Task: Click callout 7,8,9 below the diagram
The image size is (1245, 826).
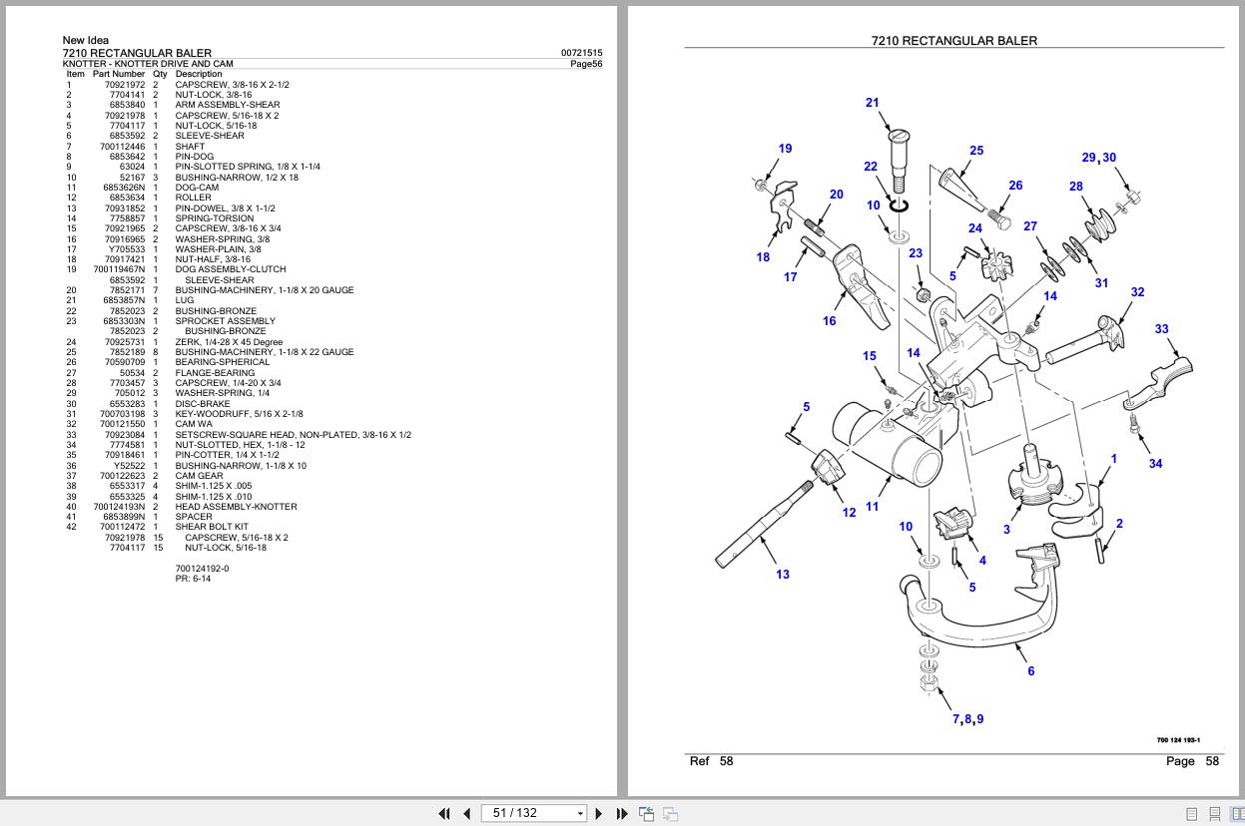Action: [x=967, y=719]
